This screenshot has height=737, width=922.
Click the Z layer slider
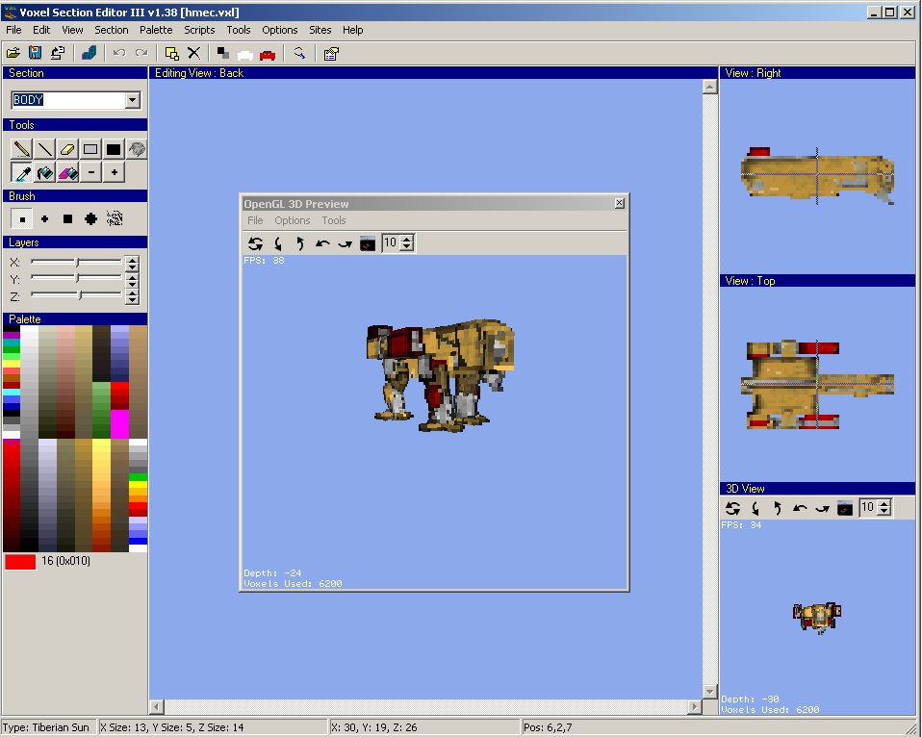tap(76, 295)
